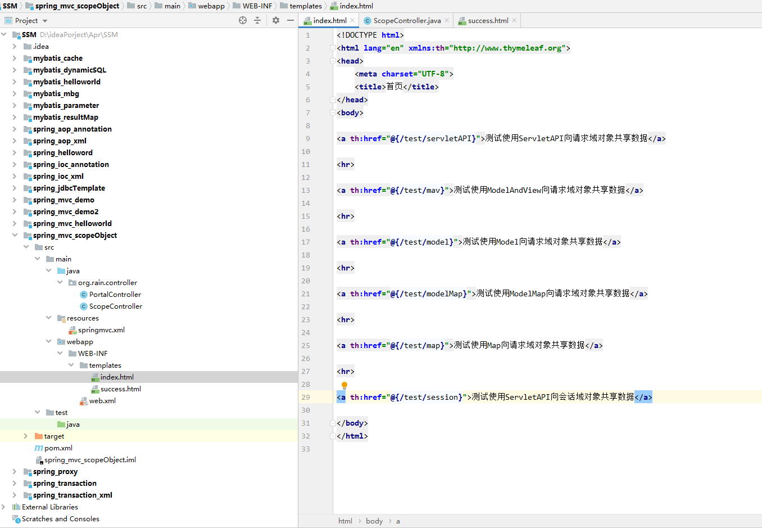The image size is (762, 528).
Task: Fold the body tag at line 7
Action: coord(333,113)
